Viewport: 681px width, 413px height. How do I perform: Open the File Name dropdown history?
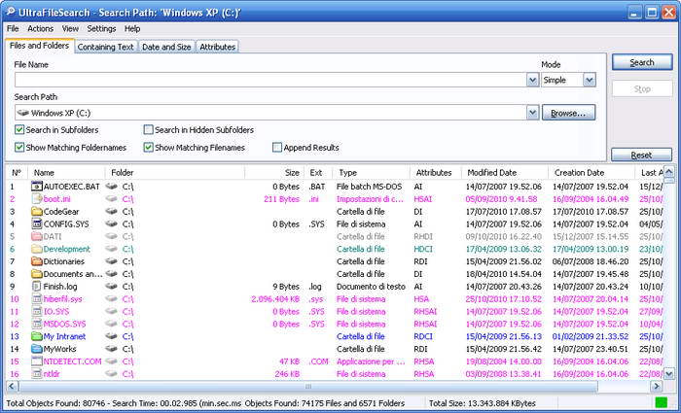[x=532, y=80]
